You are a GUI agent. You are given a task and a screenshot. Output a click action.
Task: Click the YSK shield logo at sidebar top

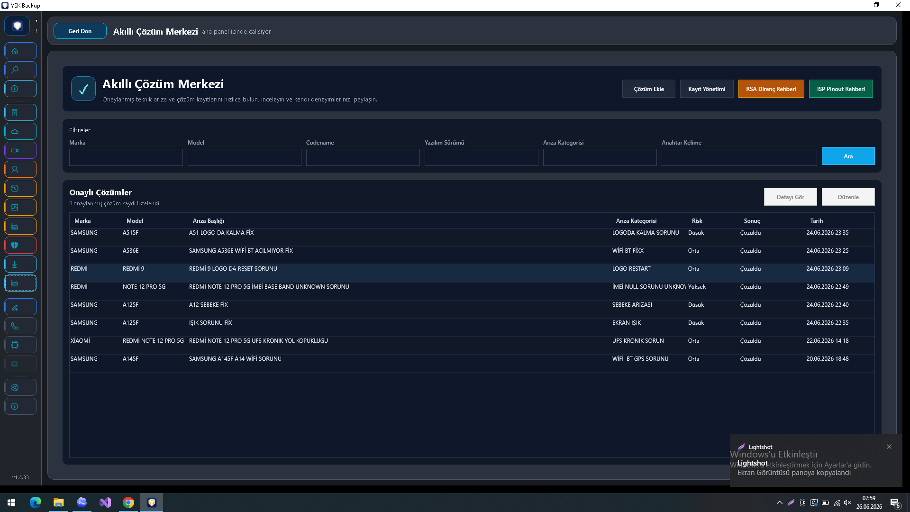(x=17, y=26)
